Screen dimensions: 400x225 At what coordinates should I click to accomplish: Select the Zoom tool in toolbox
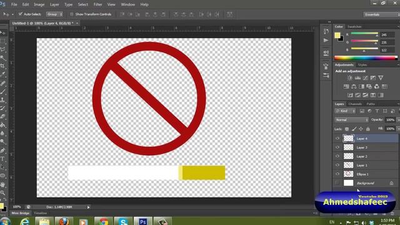(x=2, y=192)
